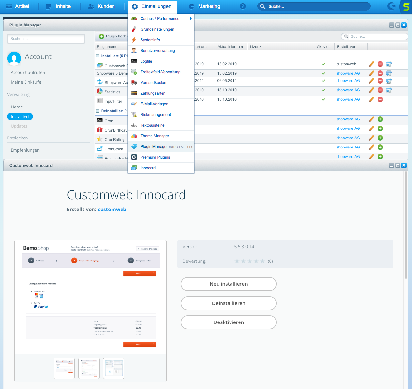Open Innocard menu entry

[161, 168]
